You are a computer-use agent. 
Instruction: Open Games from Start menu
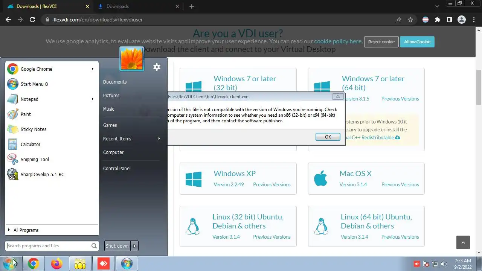tap(110, 125)
